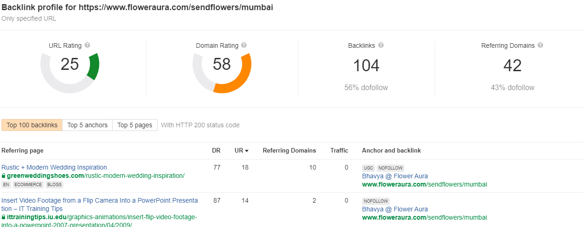Click the NOFOLLOW badge in ittrainingtips row
584x227 pixels.
(376, 201)
